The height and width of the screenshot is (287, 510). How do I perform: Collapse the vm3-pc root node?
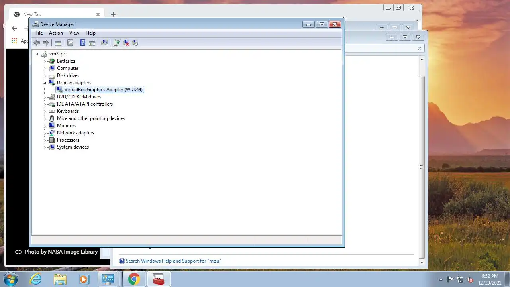pos(37,54)
